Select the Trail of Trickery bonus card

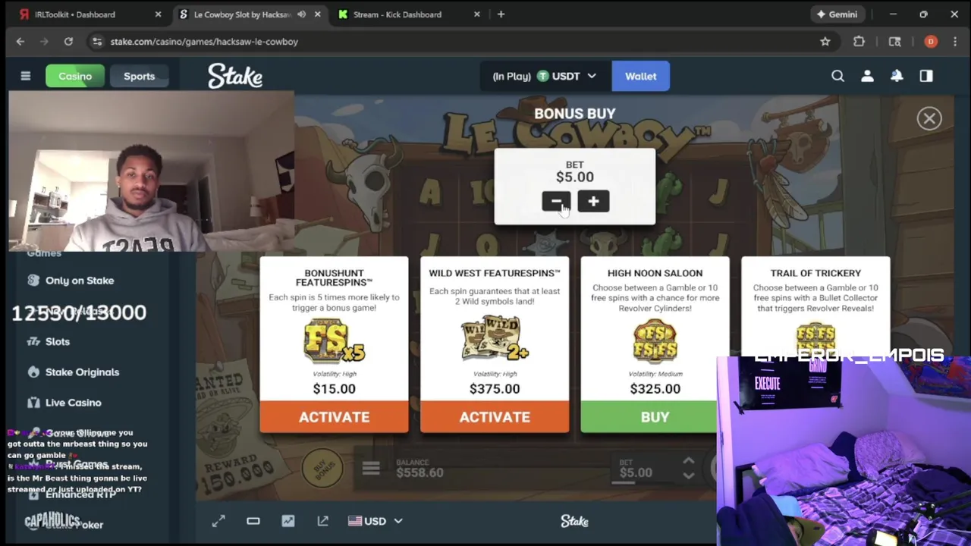tap(815, 307)
